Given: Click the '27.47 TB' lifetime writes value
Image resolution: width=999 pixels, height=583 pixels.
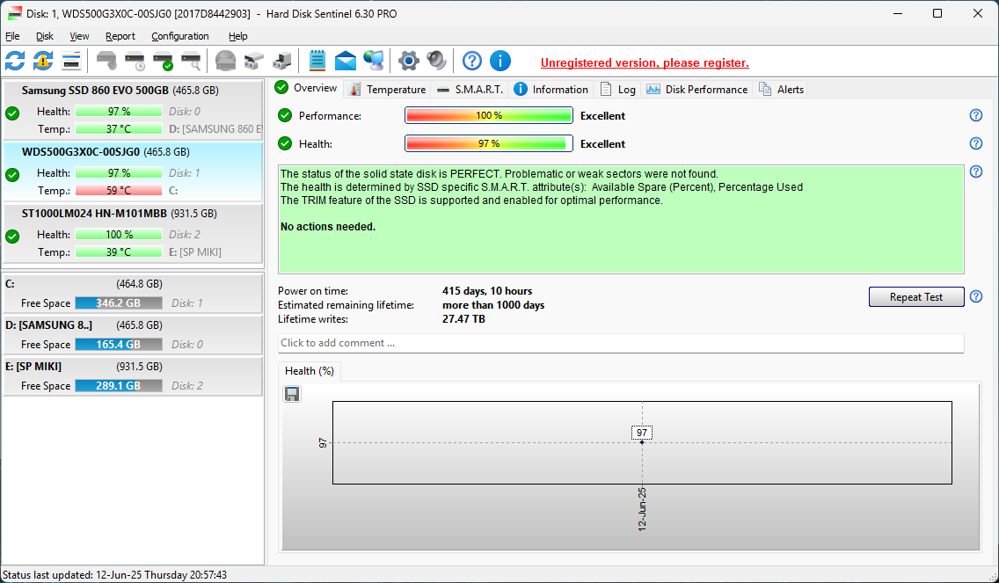Looking at the screenshot, I should (463, 319).
